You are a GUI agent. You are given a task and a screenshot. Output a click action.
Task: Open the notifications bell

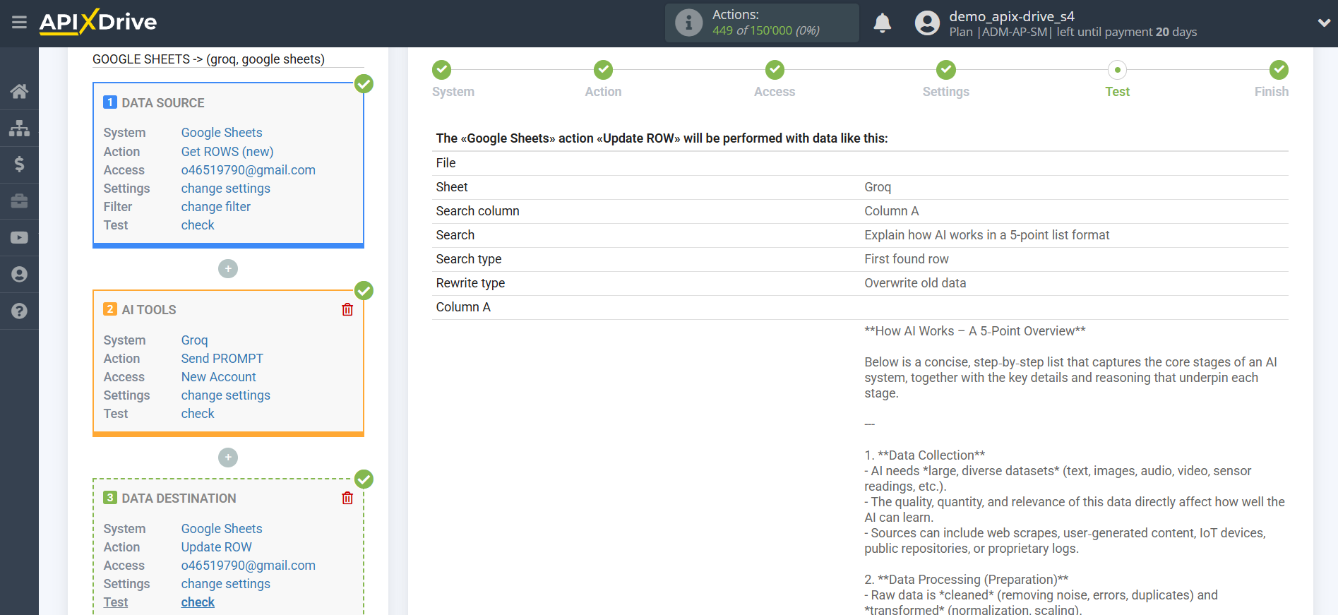pos(882,23)
